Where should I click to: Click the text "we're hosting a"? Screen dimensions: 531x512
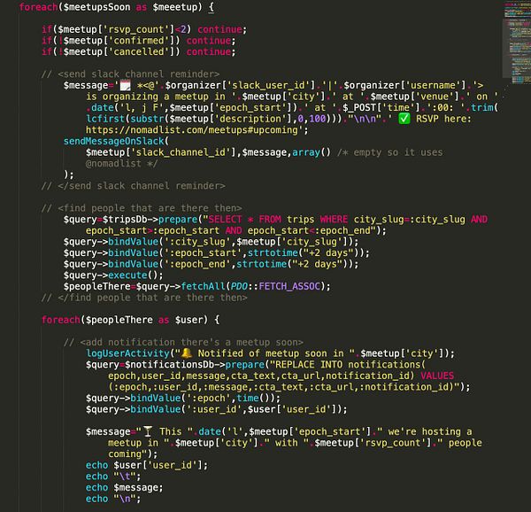430,432
